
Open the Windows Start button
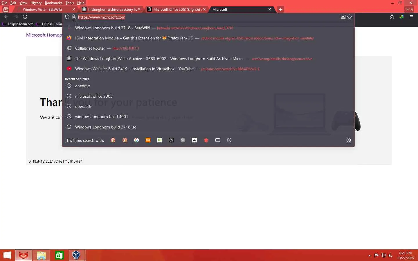[7, 255]
